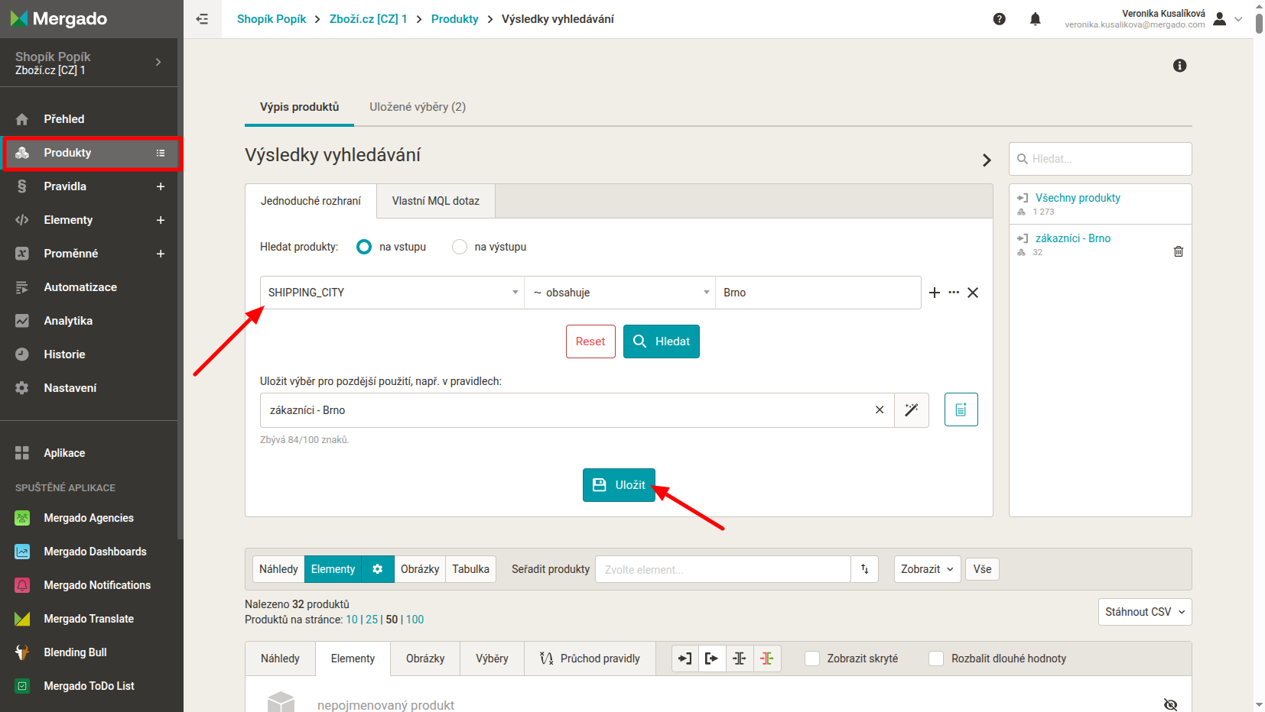The image size is (1265, 712).
Task: Open the SHIPPING_CITY element dropdown
Action: pos(392,293)
